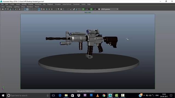This screenshot has height=98, width=175.
Task: Open the Panels menu
Action: [37, 7]
